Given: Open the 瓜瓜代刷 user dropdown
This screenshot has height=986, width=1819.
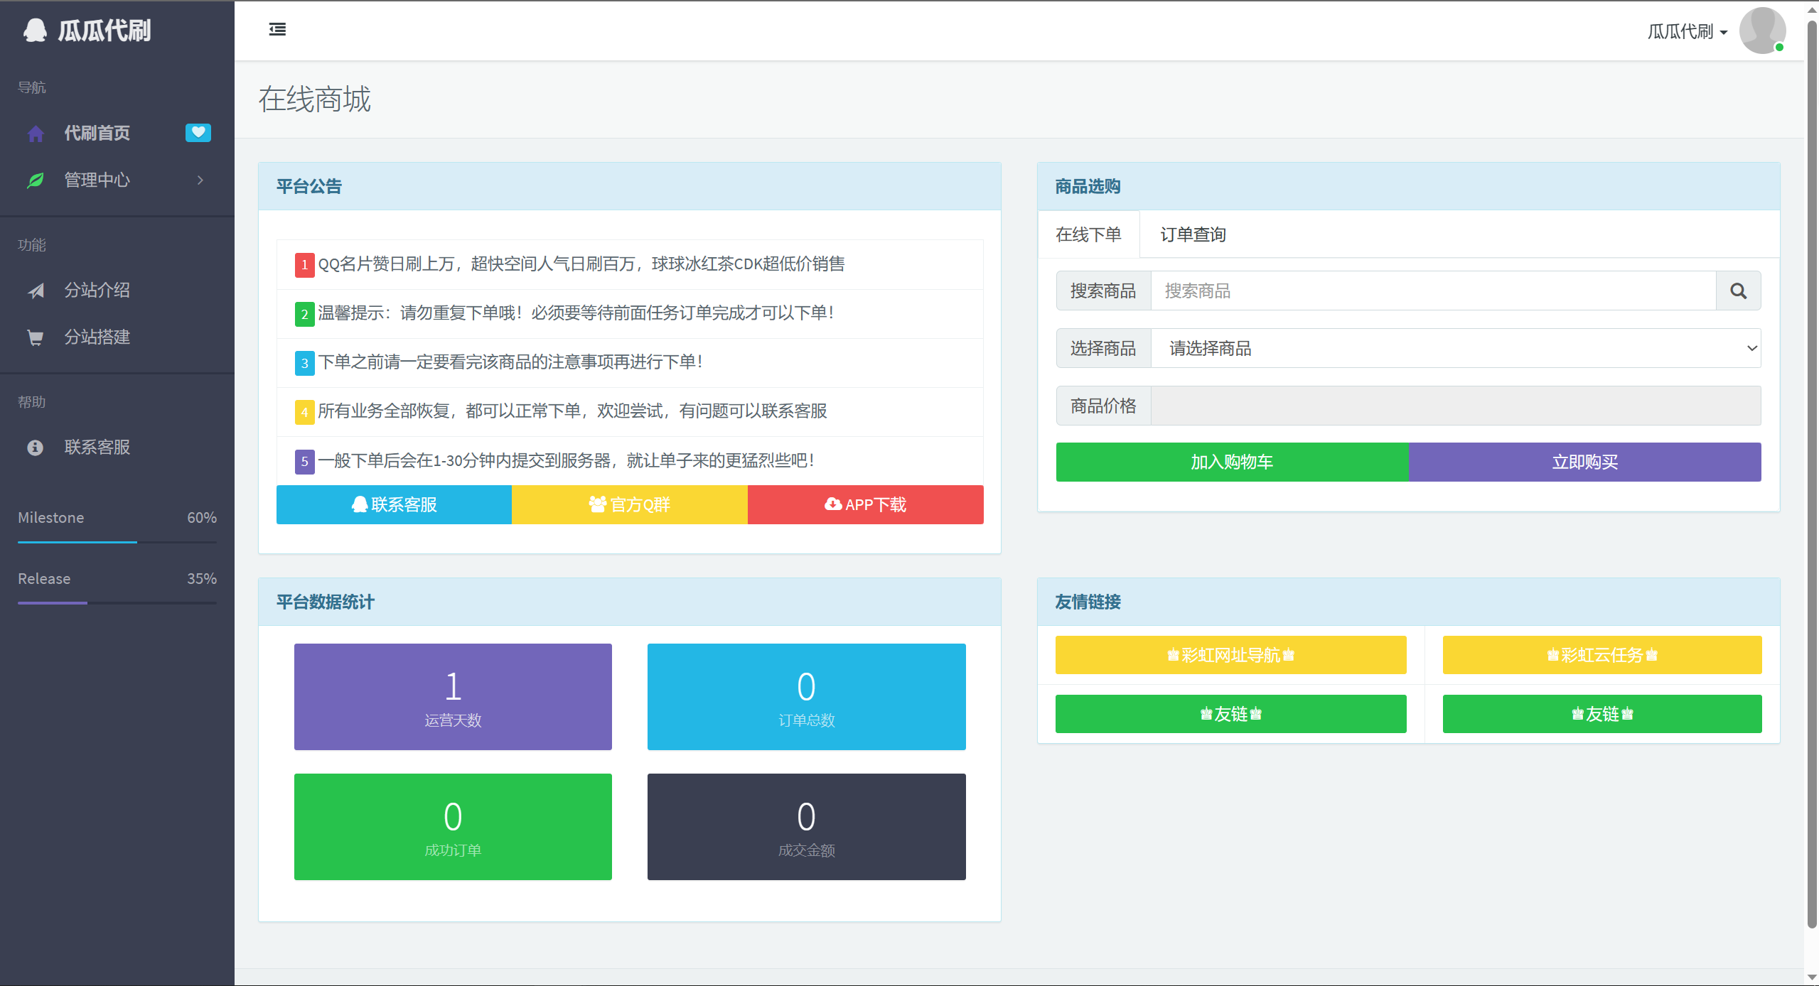Looking at the screenshot, I should pos(1687,31).
